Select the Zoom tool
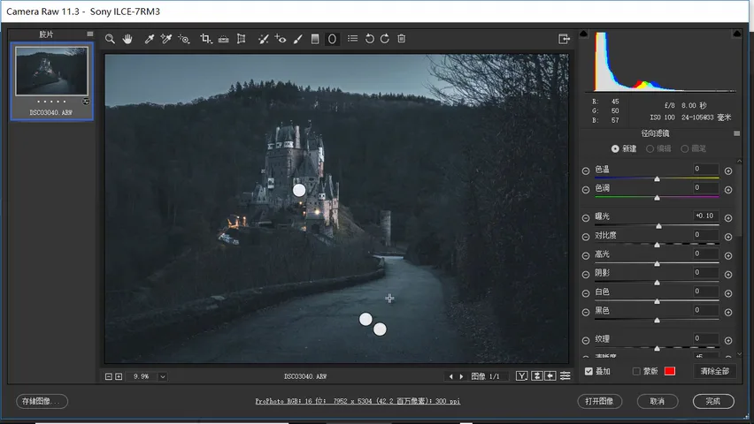 click(x=110, y=39)
